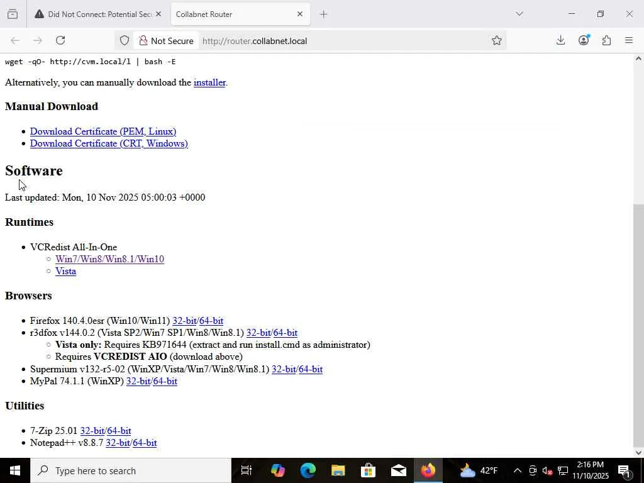Open tracking protection shield icon
The width and height of the screenshot is (644, 483).
tap(125, 41)
